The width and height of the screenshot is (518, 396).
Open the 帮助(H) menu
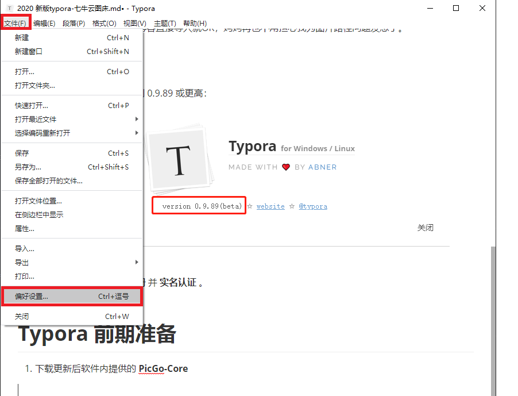pos(195,23)
